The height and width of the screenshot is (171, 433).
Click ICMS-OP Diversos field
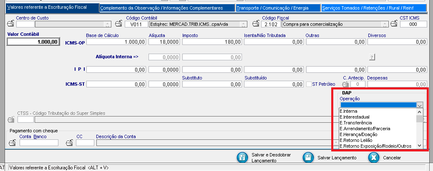(x=398, y=42)
